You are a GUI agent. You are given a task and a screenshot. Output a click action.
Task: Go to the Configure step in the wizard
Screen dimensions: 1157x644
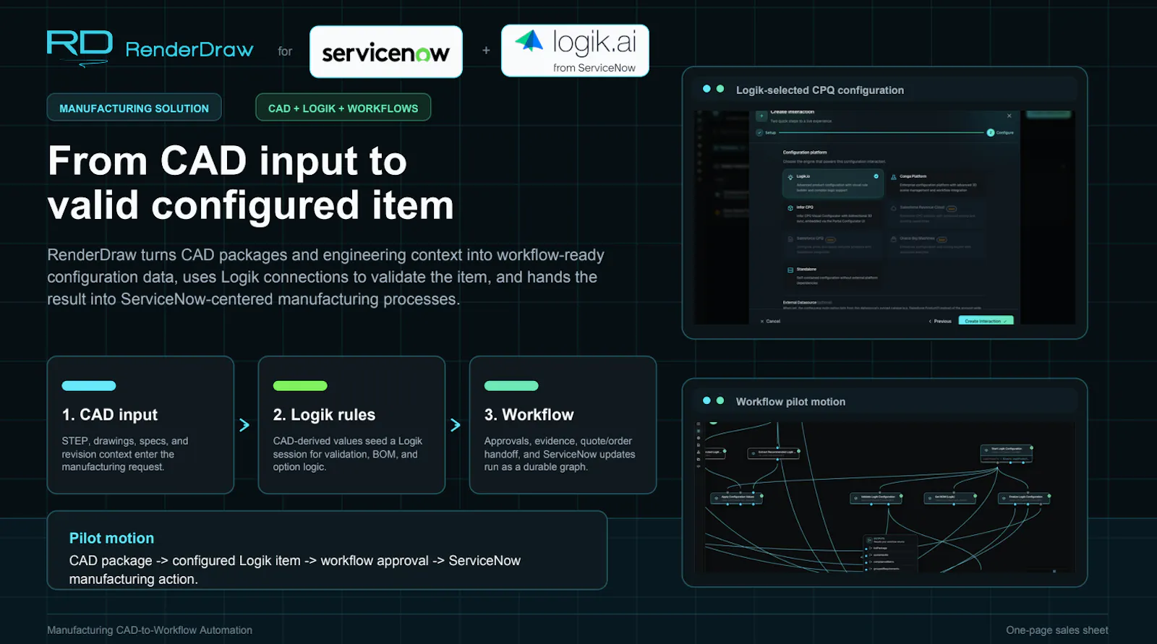pyautogui.click(x=1000, y=133)
